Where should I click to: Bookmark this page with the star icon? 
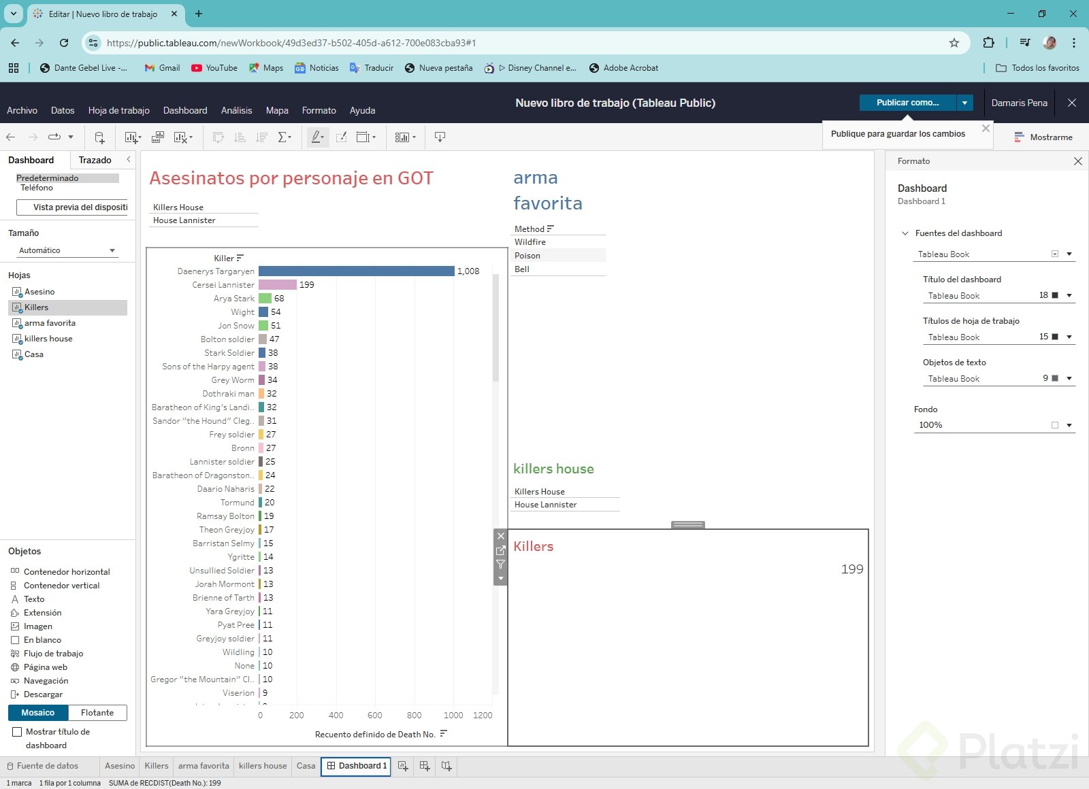[954, 43]
